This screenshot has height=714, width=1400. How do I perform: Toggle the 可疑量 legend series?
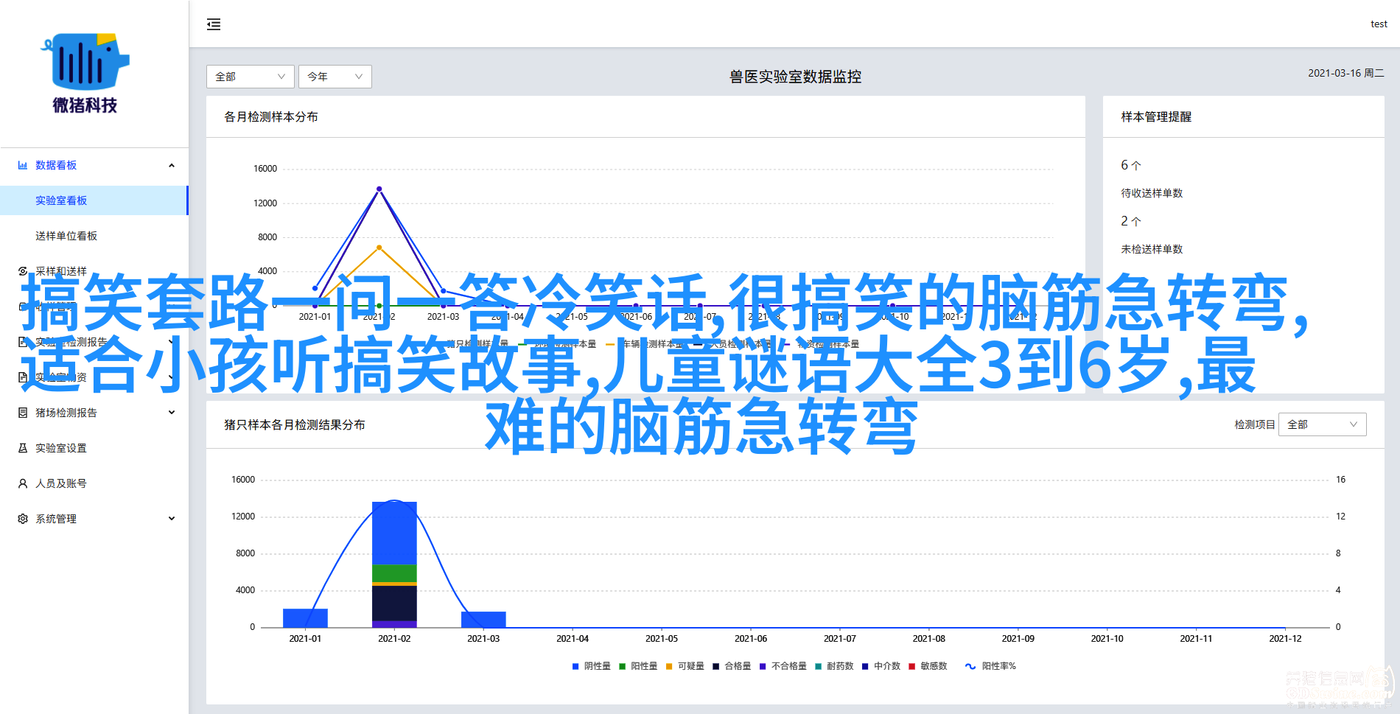coord(685,666)
